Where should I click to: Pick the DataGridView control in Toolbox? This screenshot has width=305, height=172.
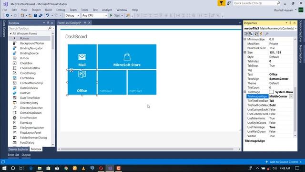tap(29, 88)
